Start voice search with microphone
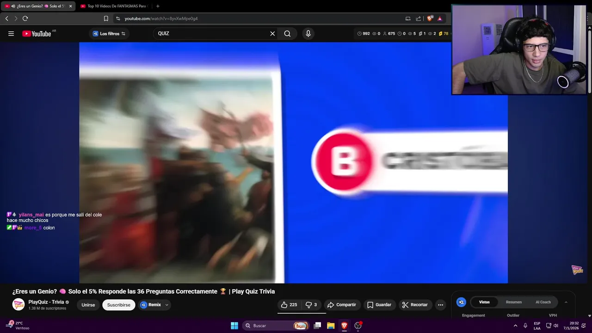The image size is (592, 333). pyautogui.click(x=308, y=33)
